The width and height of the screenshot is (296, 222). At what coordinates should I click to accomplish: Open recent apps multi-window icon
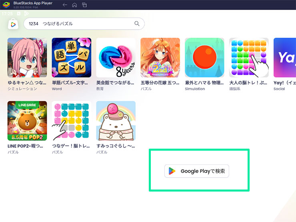pos(84,5)
